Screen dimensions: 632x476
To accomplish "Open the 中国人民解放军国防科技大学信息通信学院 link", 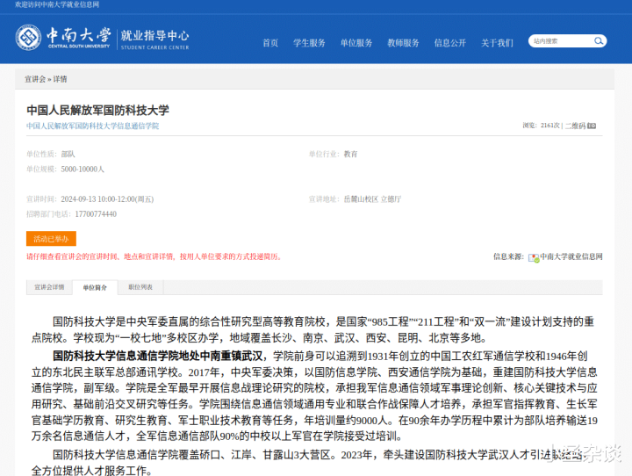I will [x=93, y=126].
